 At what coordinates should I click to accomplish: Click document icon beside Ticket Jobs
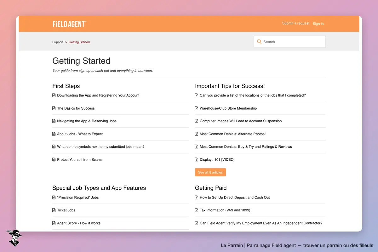click(54, 210)
